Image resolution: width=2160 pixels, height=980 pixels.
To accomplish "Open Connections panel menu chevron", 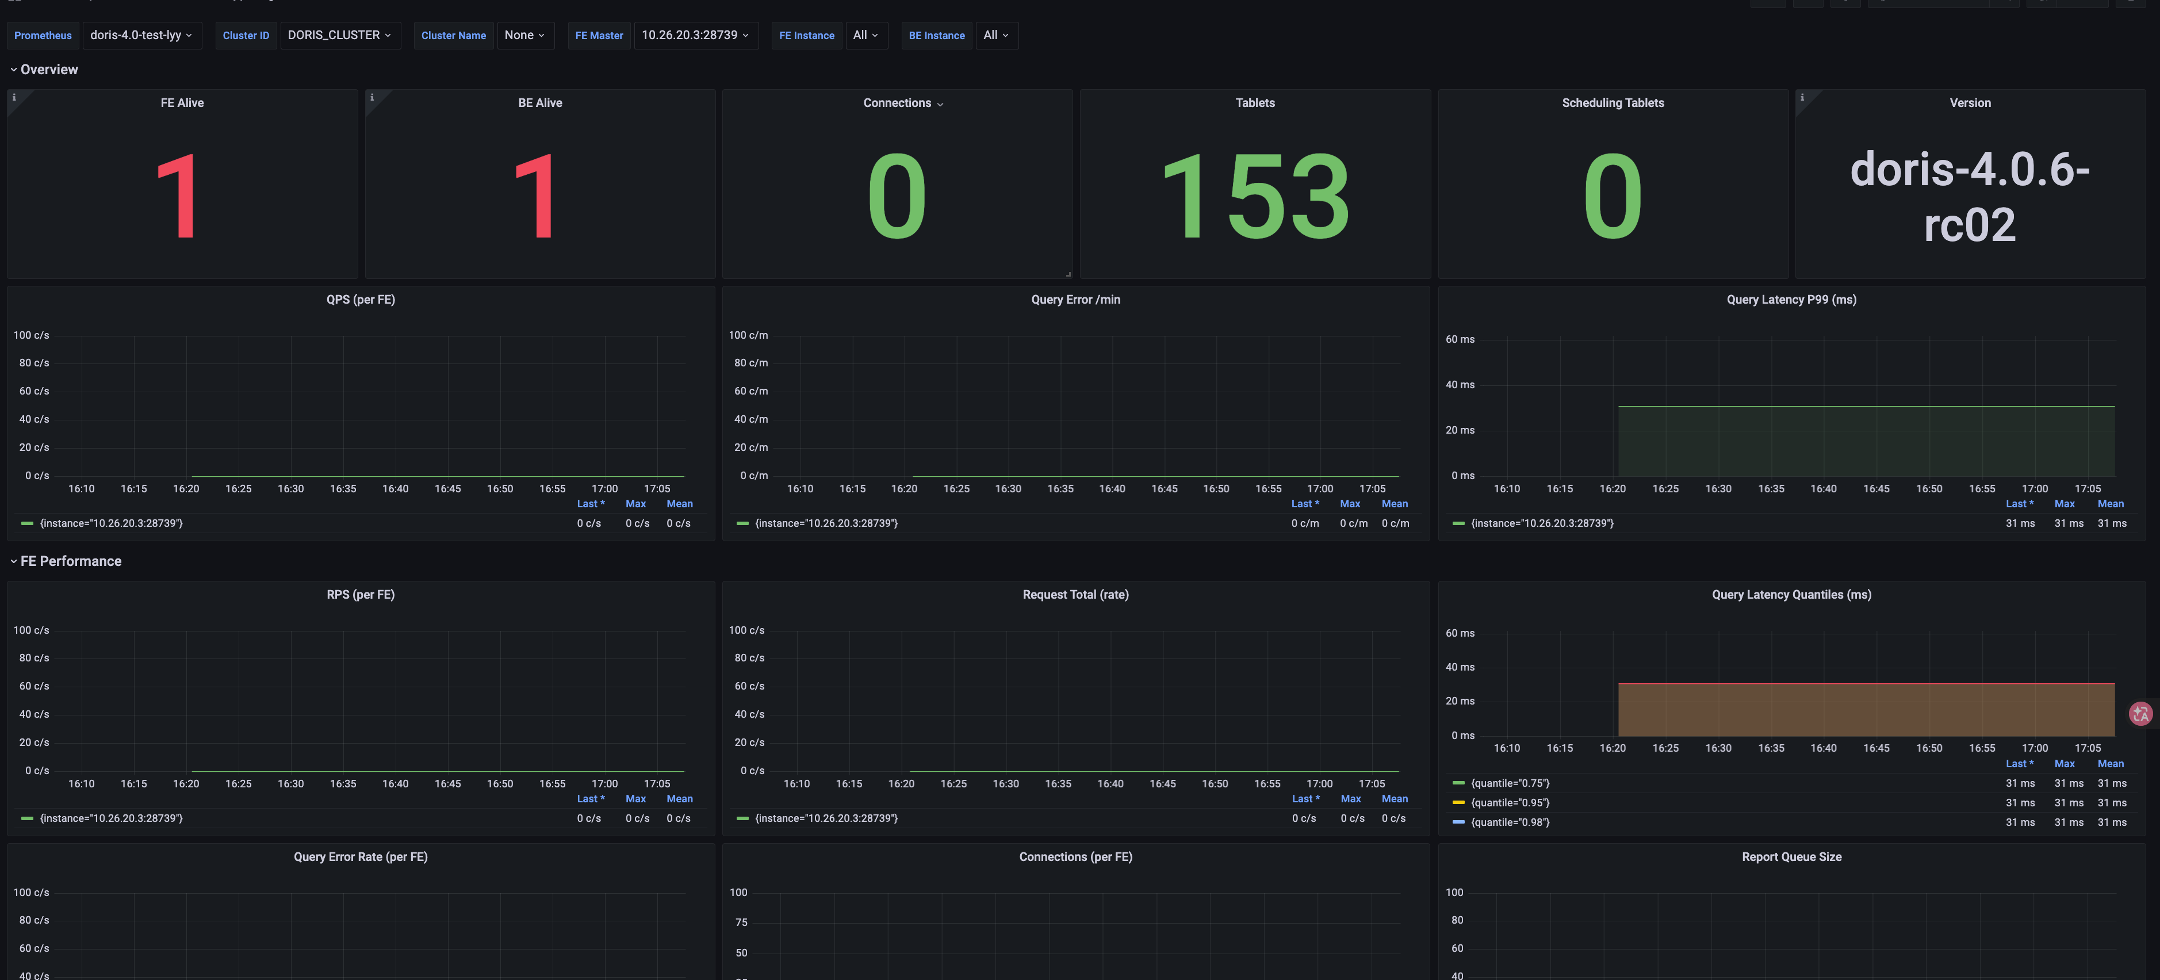I will 940,104.
